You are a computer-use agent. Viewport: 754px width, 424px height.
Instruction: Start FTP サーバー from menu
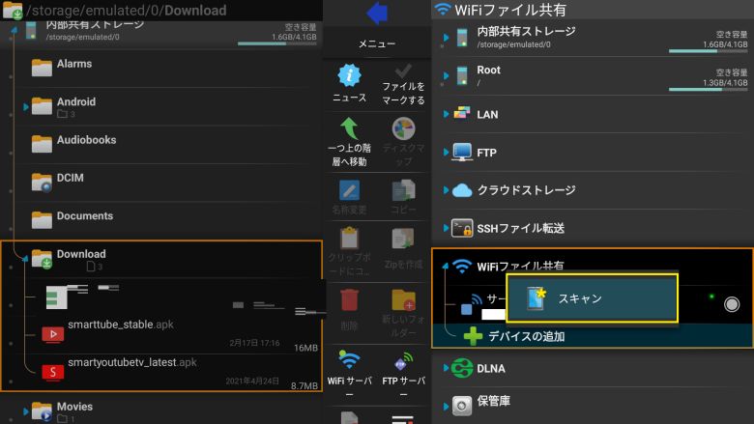pos(403,361)
